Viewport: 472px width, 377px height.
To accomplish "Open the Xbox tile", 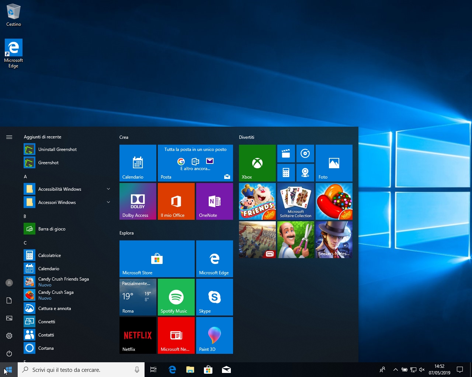I will [x=257, y=163].
